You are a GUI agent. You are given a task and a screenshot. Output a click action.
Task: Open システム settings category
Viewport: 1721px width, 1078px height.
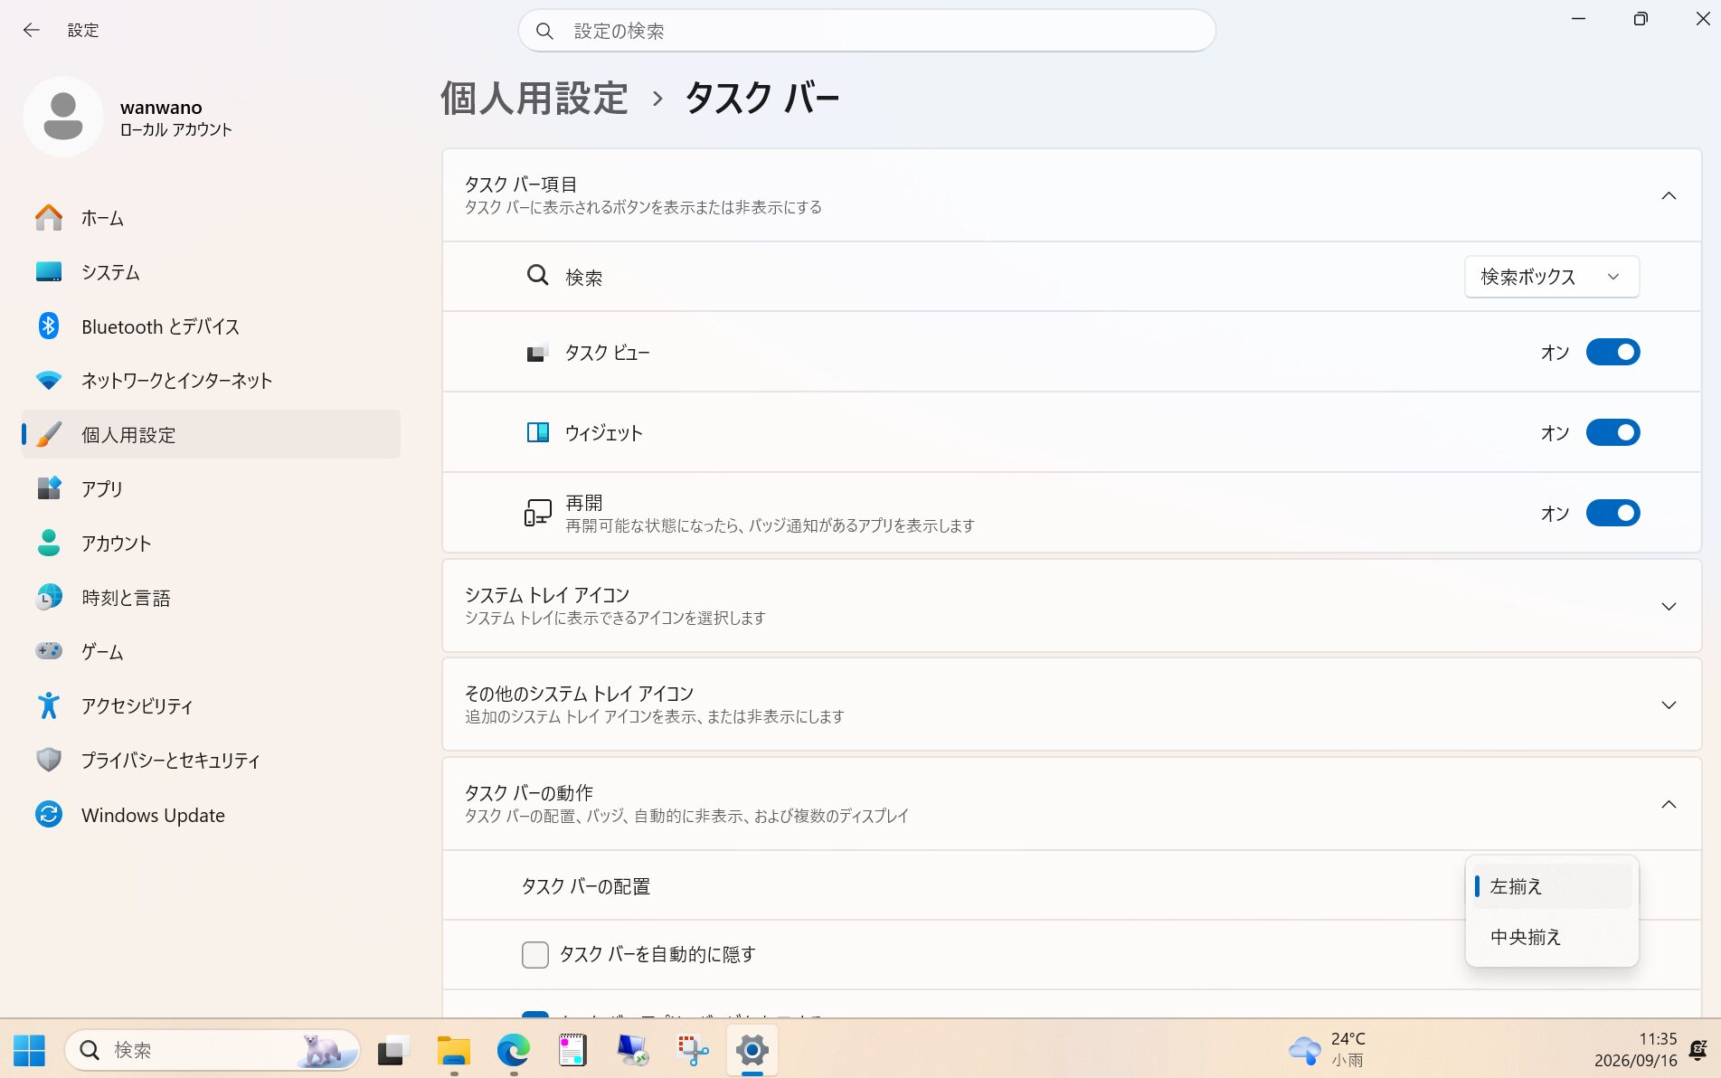click(211, 272)
